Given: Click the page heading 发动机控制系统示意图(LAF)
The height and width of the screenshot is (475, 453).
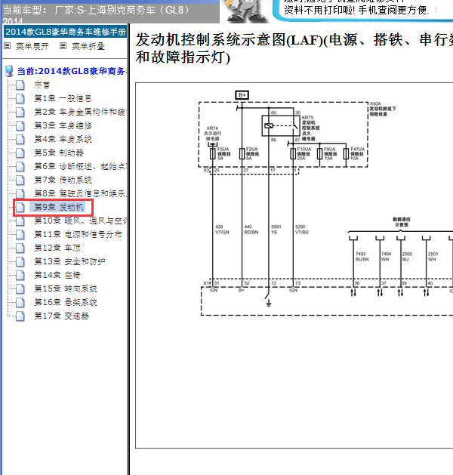Looking at the screenshot, I should pos(294,48).
